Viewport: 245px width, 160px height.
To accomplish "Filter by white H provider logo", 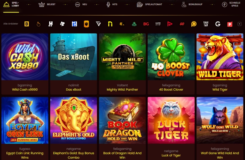I will pos(51,24).
